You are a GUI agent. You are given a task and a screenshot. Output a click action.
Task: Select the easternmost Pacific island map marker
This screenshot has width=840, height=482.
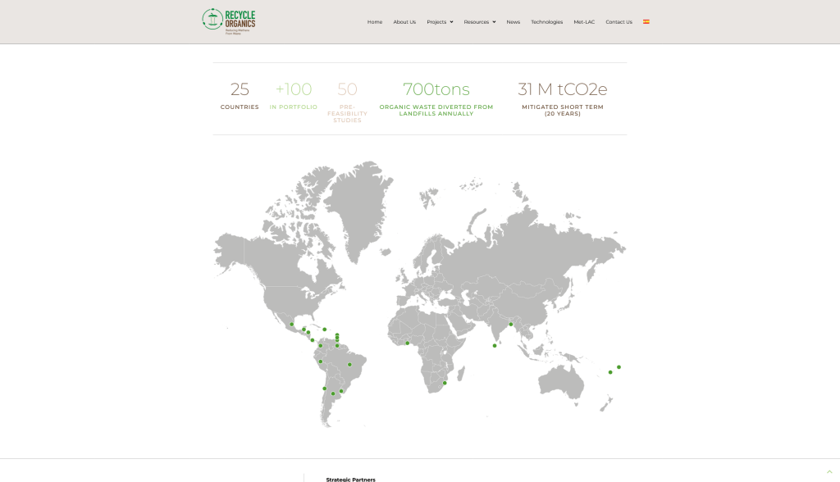pyautogui.click(x=619, y=367)
